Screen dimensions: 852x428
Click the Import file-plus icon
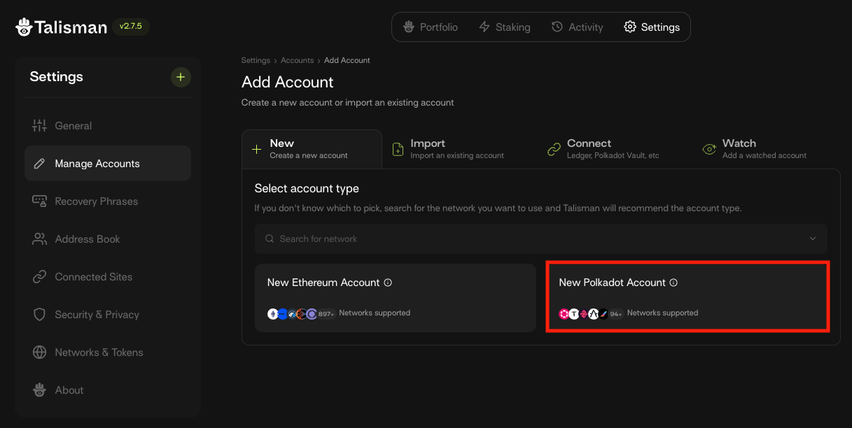click(398, 149)
